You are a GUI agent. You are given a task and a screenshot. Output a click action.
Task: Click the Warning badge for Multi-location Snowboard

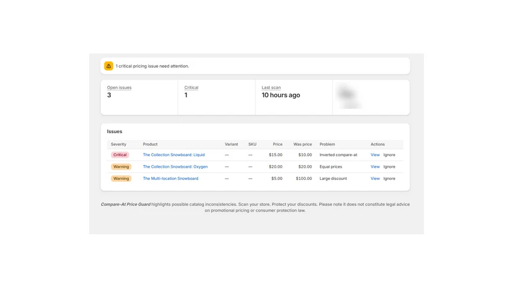click(x=121, y=179)
